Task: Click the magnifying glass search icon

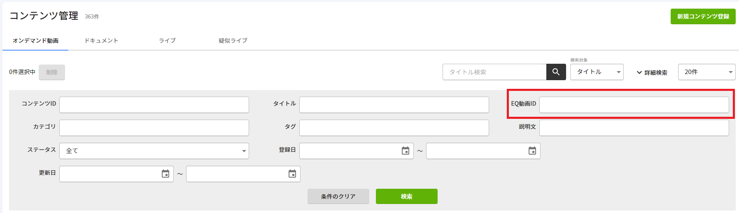Action: click(x=556, y=72)
